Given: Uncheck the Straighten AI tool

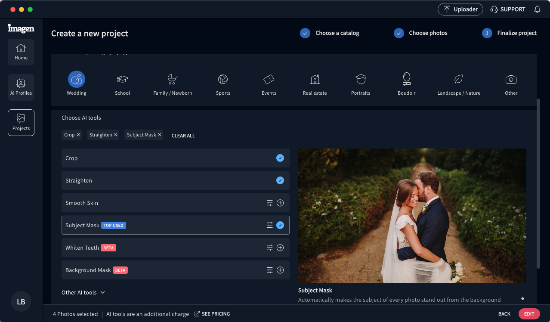Looking at the screenshot, I should click(x=280, y=180).
